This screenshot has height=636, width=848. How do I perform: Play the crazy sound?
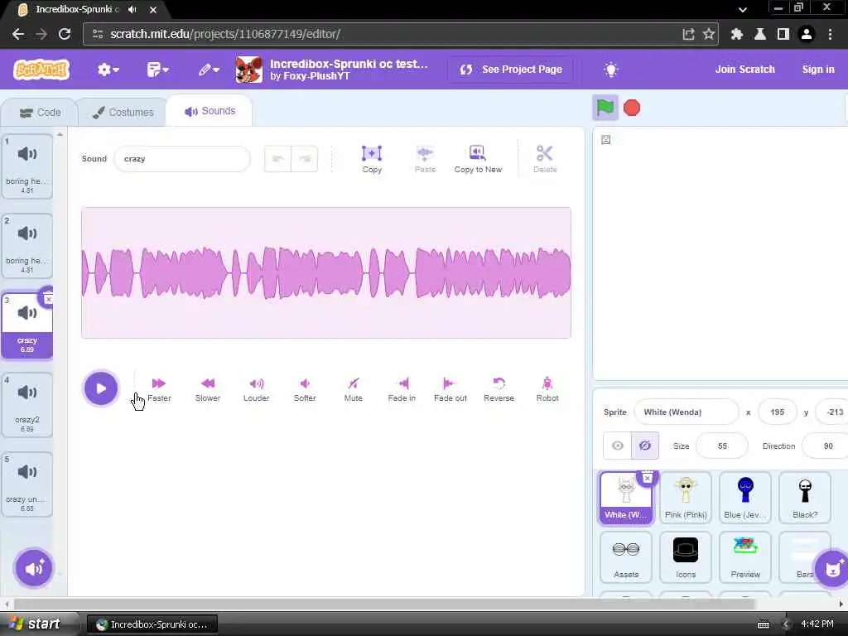[100, 388]
